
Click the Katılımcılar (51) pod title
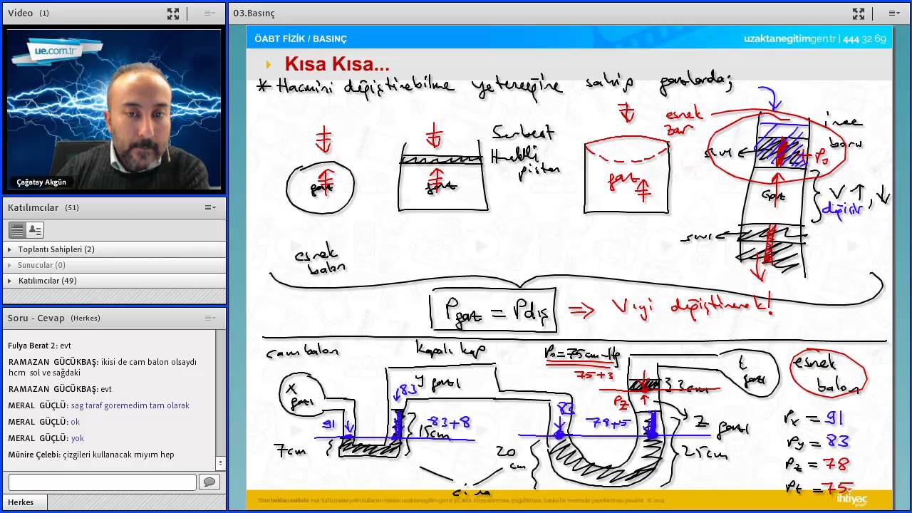tap(43, 207)
